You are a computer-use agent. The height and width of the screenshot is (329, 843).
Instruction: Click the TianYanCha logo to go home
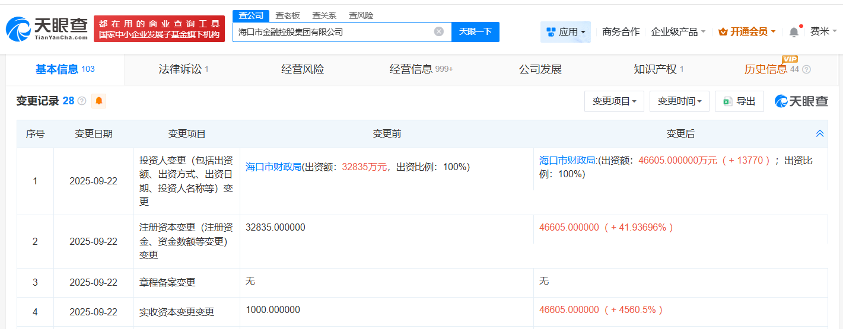[46, 28]
